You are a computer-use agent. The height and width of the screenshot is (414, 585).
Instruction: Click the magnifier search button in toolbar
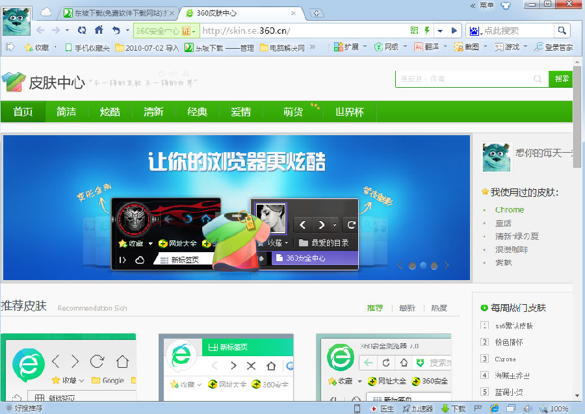click(562, 31)
